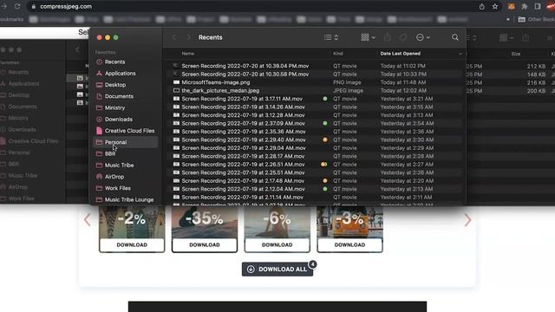The height and width of the screenshot is (312, 555).
Task: Open Work Files in the sidebar
Action: 118,188
